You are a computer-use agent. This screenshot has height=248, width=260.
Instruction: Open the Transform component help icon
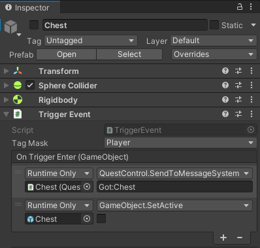point(225,71)
